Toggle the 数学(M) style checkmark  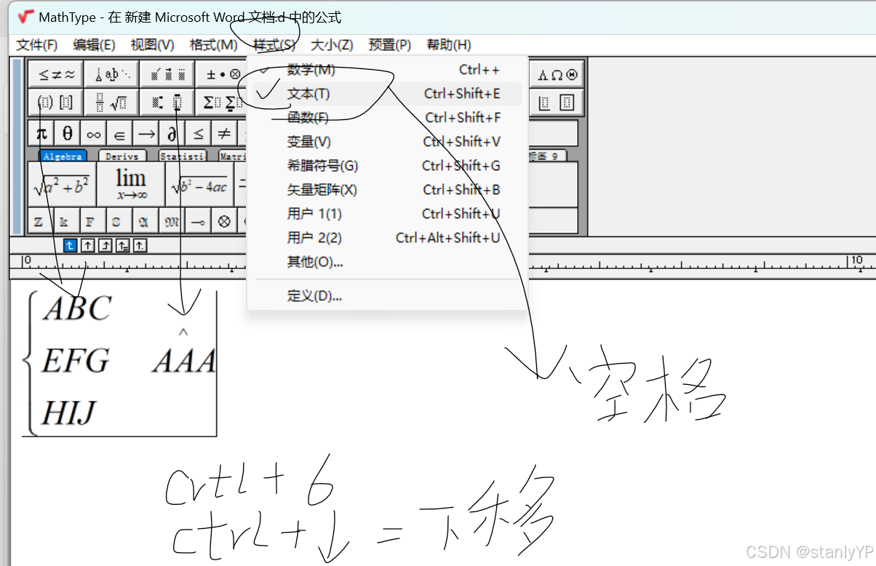coord(314,68)
